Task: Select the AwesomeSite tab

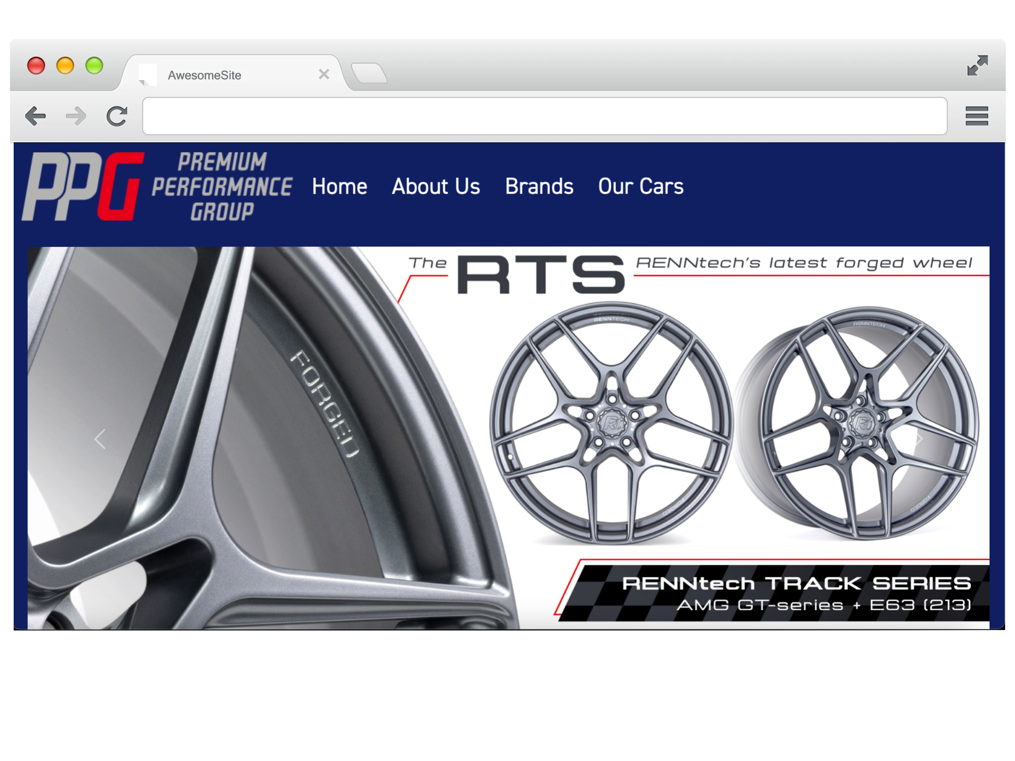Action: 234,74
